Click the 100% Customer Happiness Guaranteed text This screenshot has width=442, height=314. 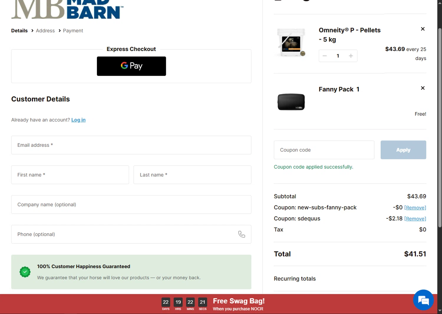[x=84, y=267]
